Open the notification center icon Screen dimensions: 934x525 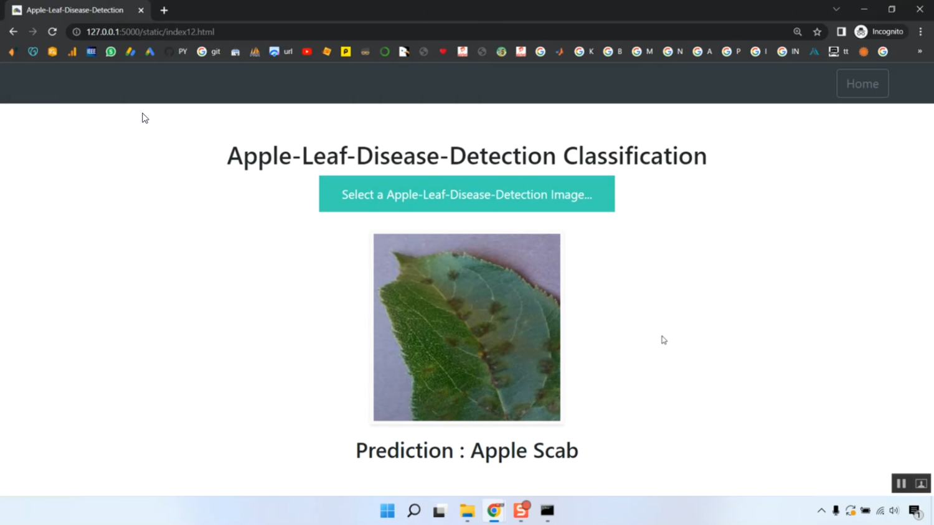pos(915,511)
